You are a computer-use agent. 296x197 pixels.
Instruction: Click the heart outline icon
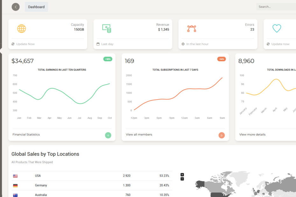pyautogui.click(x=277, y=29)
